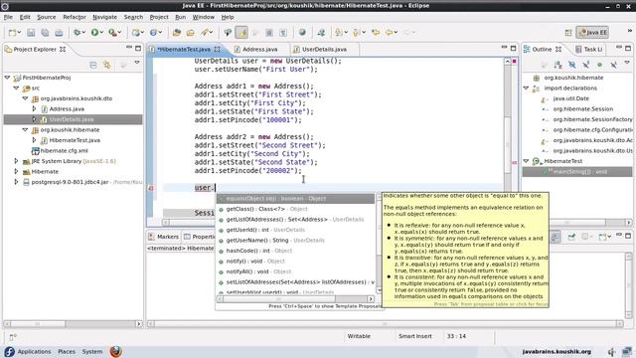
Task: Click the green Run toolbar icon
Action: [94, 33]
